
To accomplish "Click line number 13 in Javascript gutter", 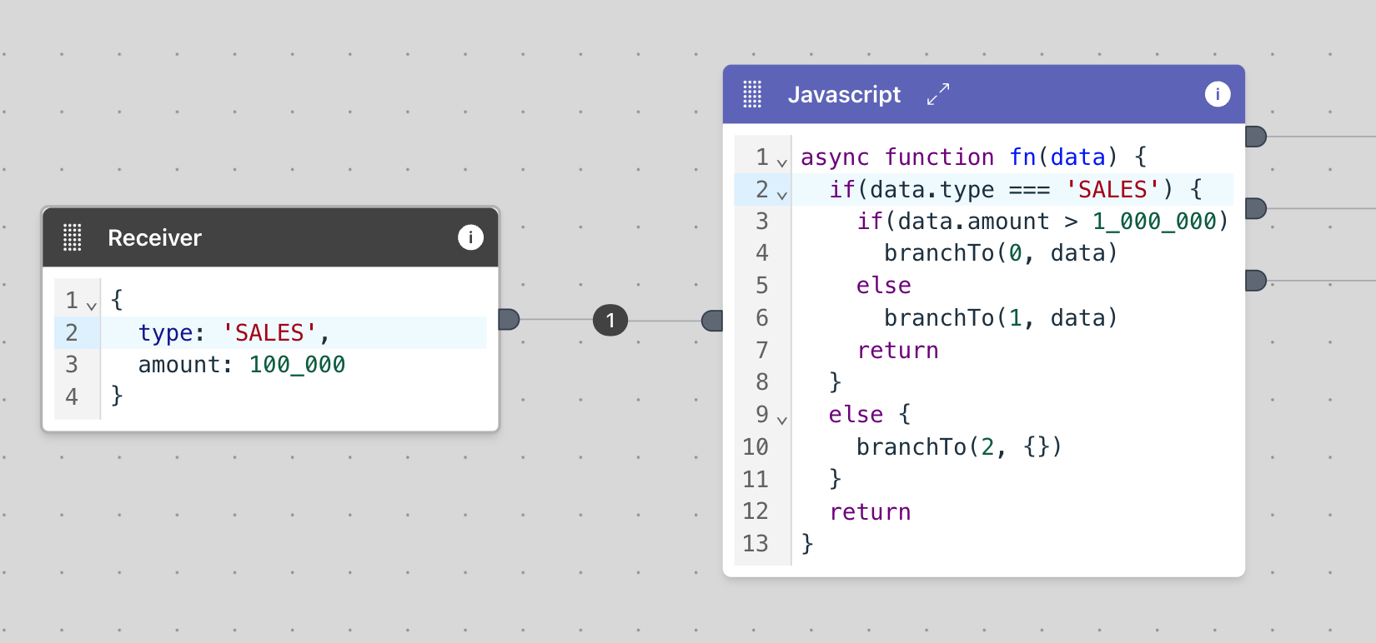I will point(756,543).
